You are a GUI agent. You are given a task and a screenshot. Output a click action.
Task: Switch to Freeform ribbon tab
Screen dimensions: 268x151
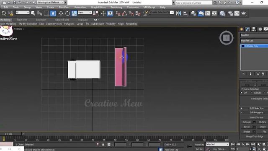(22, 20)
